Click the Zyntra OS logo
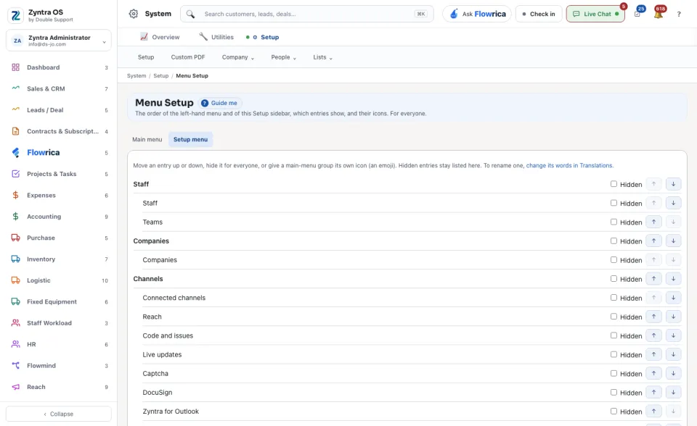Screen dimensions: 697x426 (15, 15)
